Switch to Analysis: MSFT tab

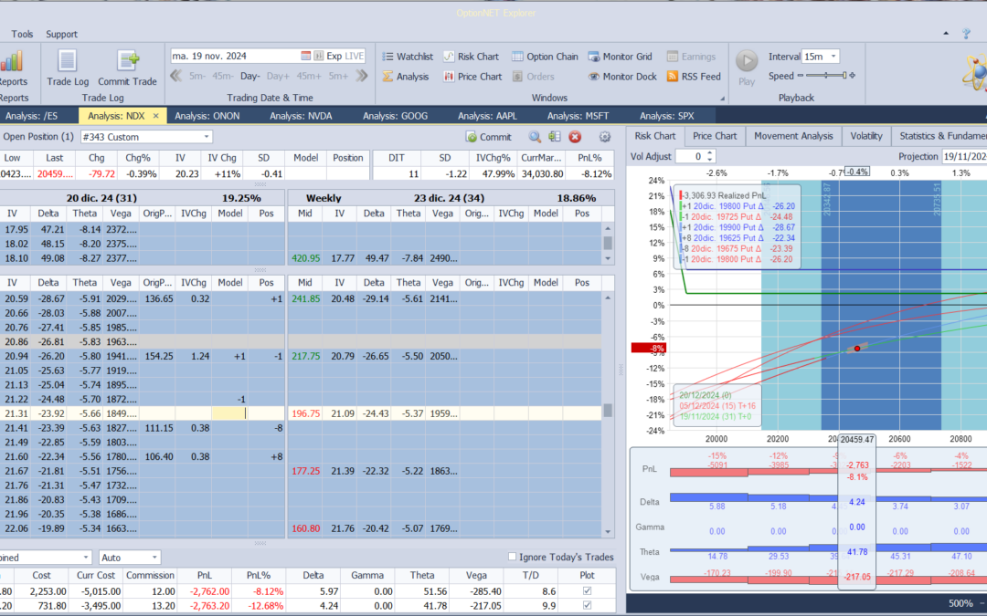tap(578, 116)
